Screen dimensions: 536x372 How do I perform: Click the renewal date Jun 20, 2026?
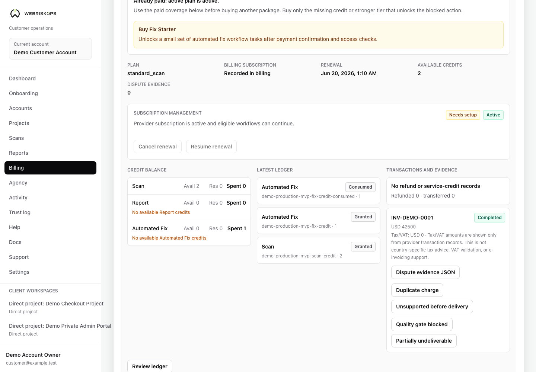point(349,73)
